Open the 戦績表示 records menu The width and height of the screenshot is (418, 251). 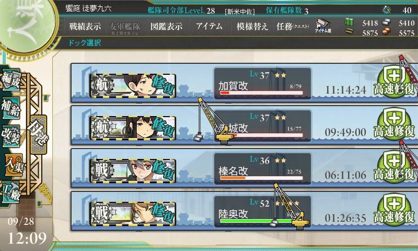tap(85, 26)
